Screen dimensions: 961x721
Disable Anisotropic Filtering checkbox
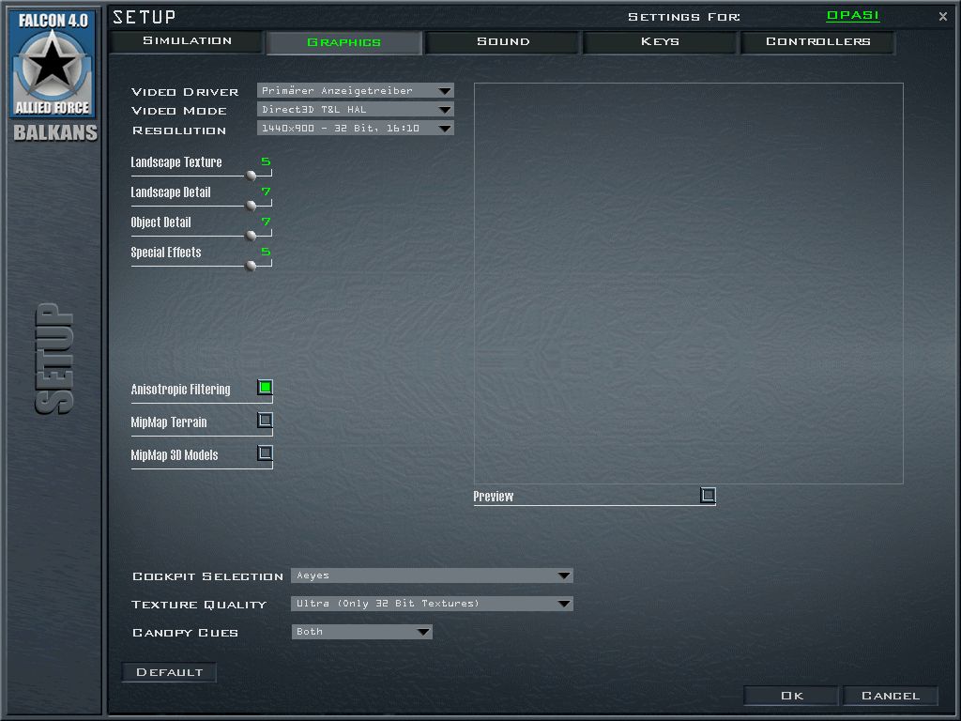(266, 388)
